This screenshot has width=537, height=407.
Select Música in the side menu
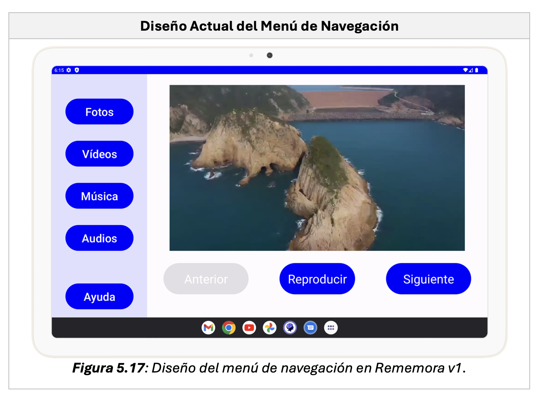99,196
